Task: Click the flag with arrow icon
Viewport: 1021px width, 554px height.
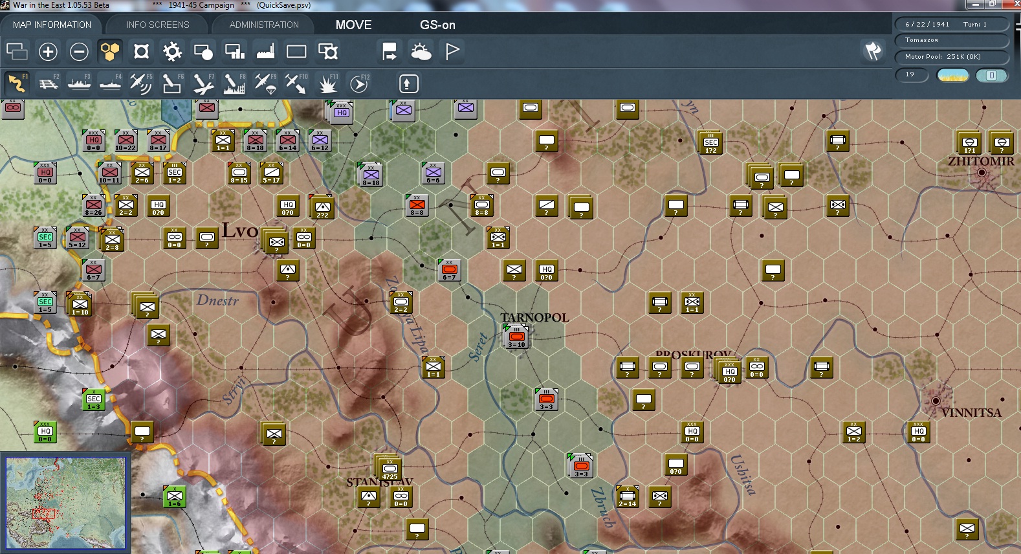Action: click(390, 51)
